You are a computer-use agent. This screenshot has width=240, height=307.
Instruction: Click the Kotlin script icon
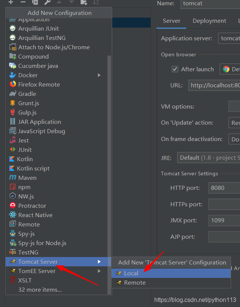12,168
